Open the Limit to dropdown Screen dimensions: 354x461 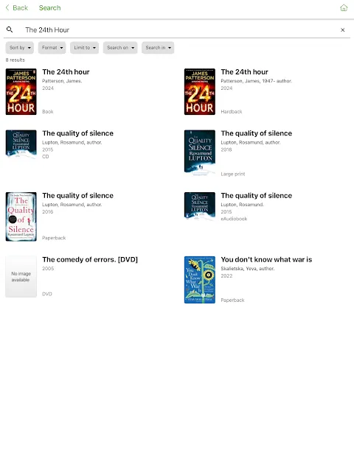84,48
